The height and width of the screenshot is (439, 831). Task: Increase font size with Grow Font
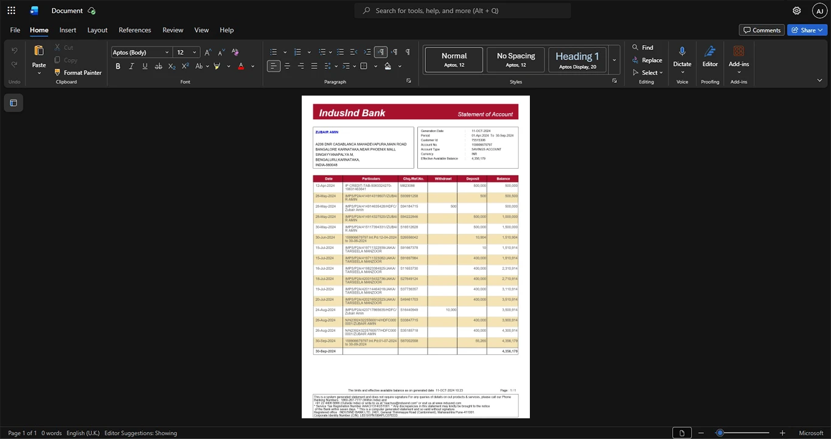[208, 52]
